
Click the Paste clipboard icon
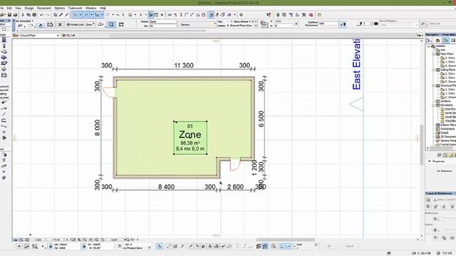click(34, 15)
